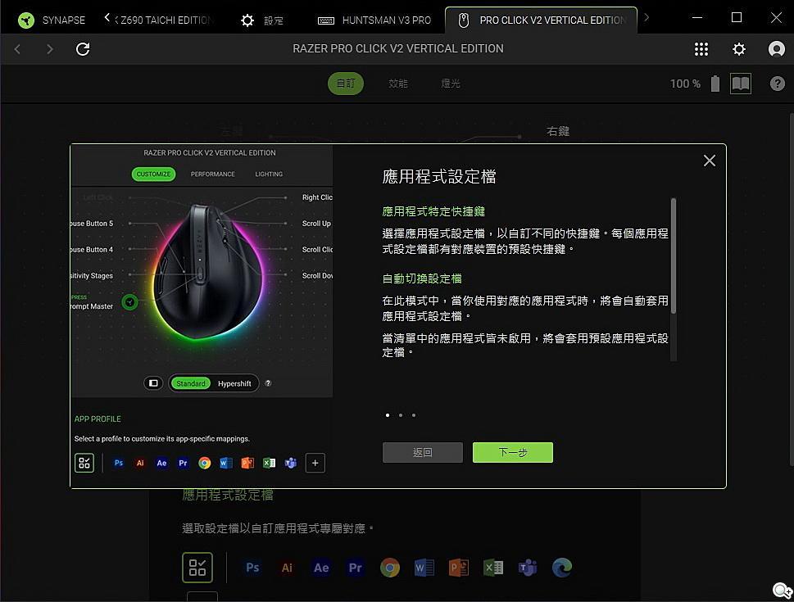Open the user guide book icon
This screenshot has width=794, height=602.
click(740, 84)
